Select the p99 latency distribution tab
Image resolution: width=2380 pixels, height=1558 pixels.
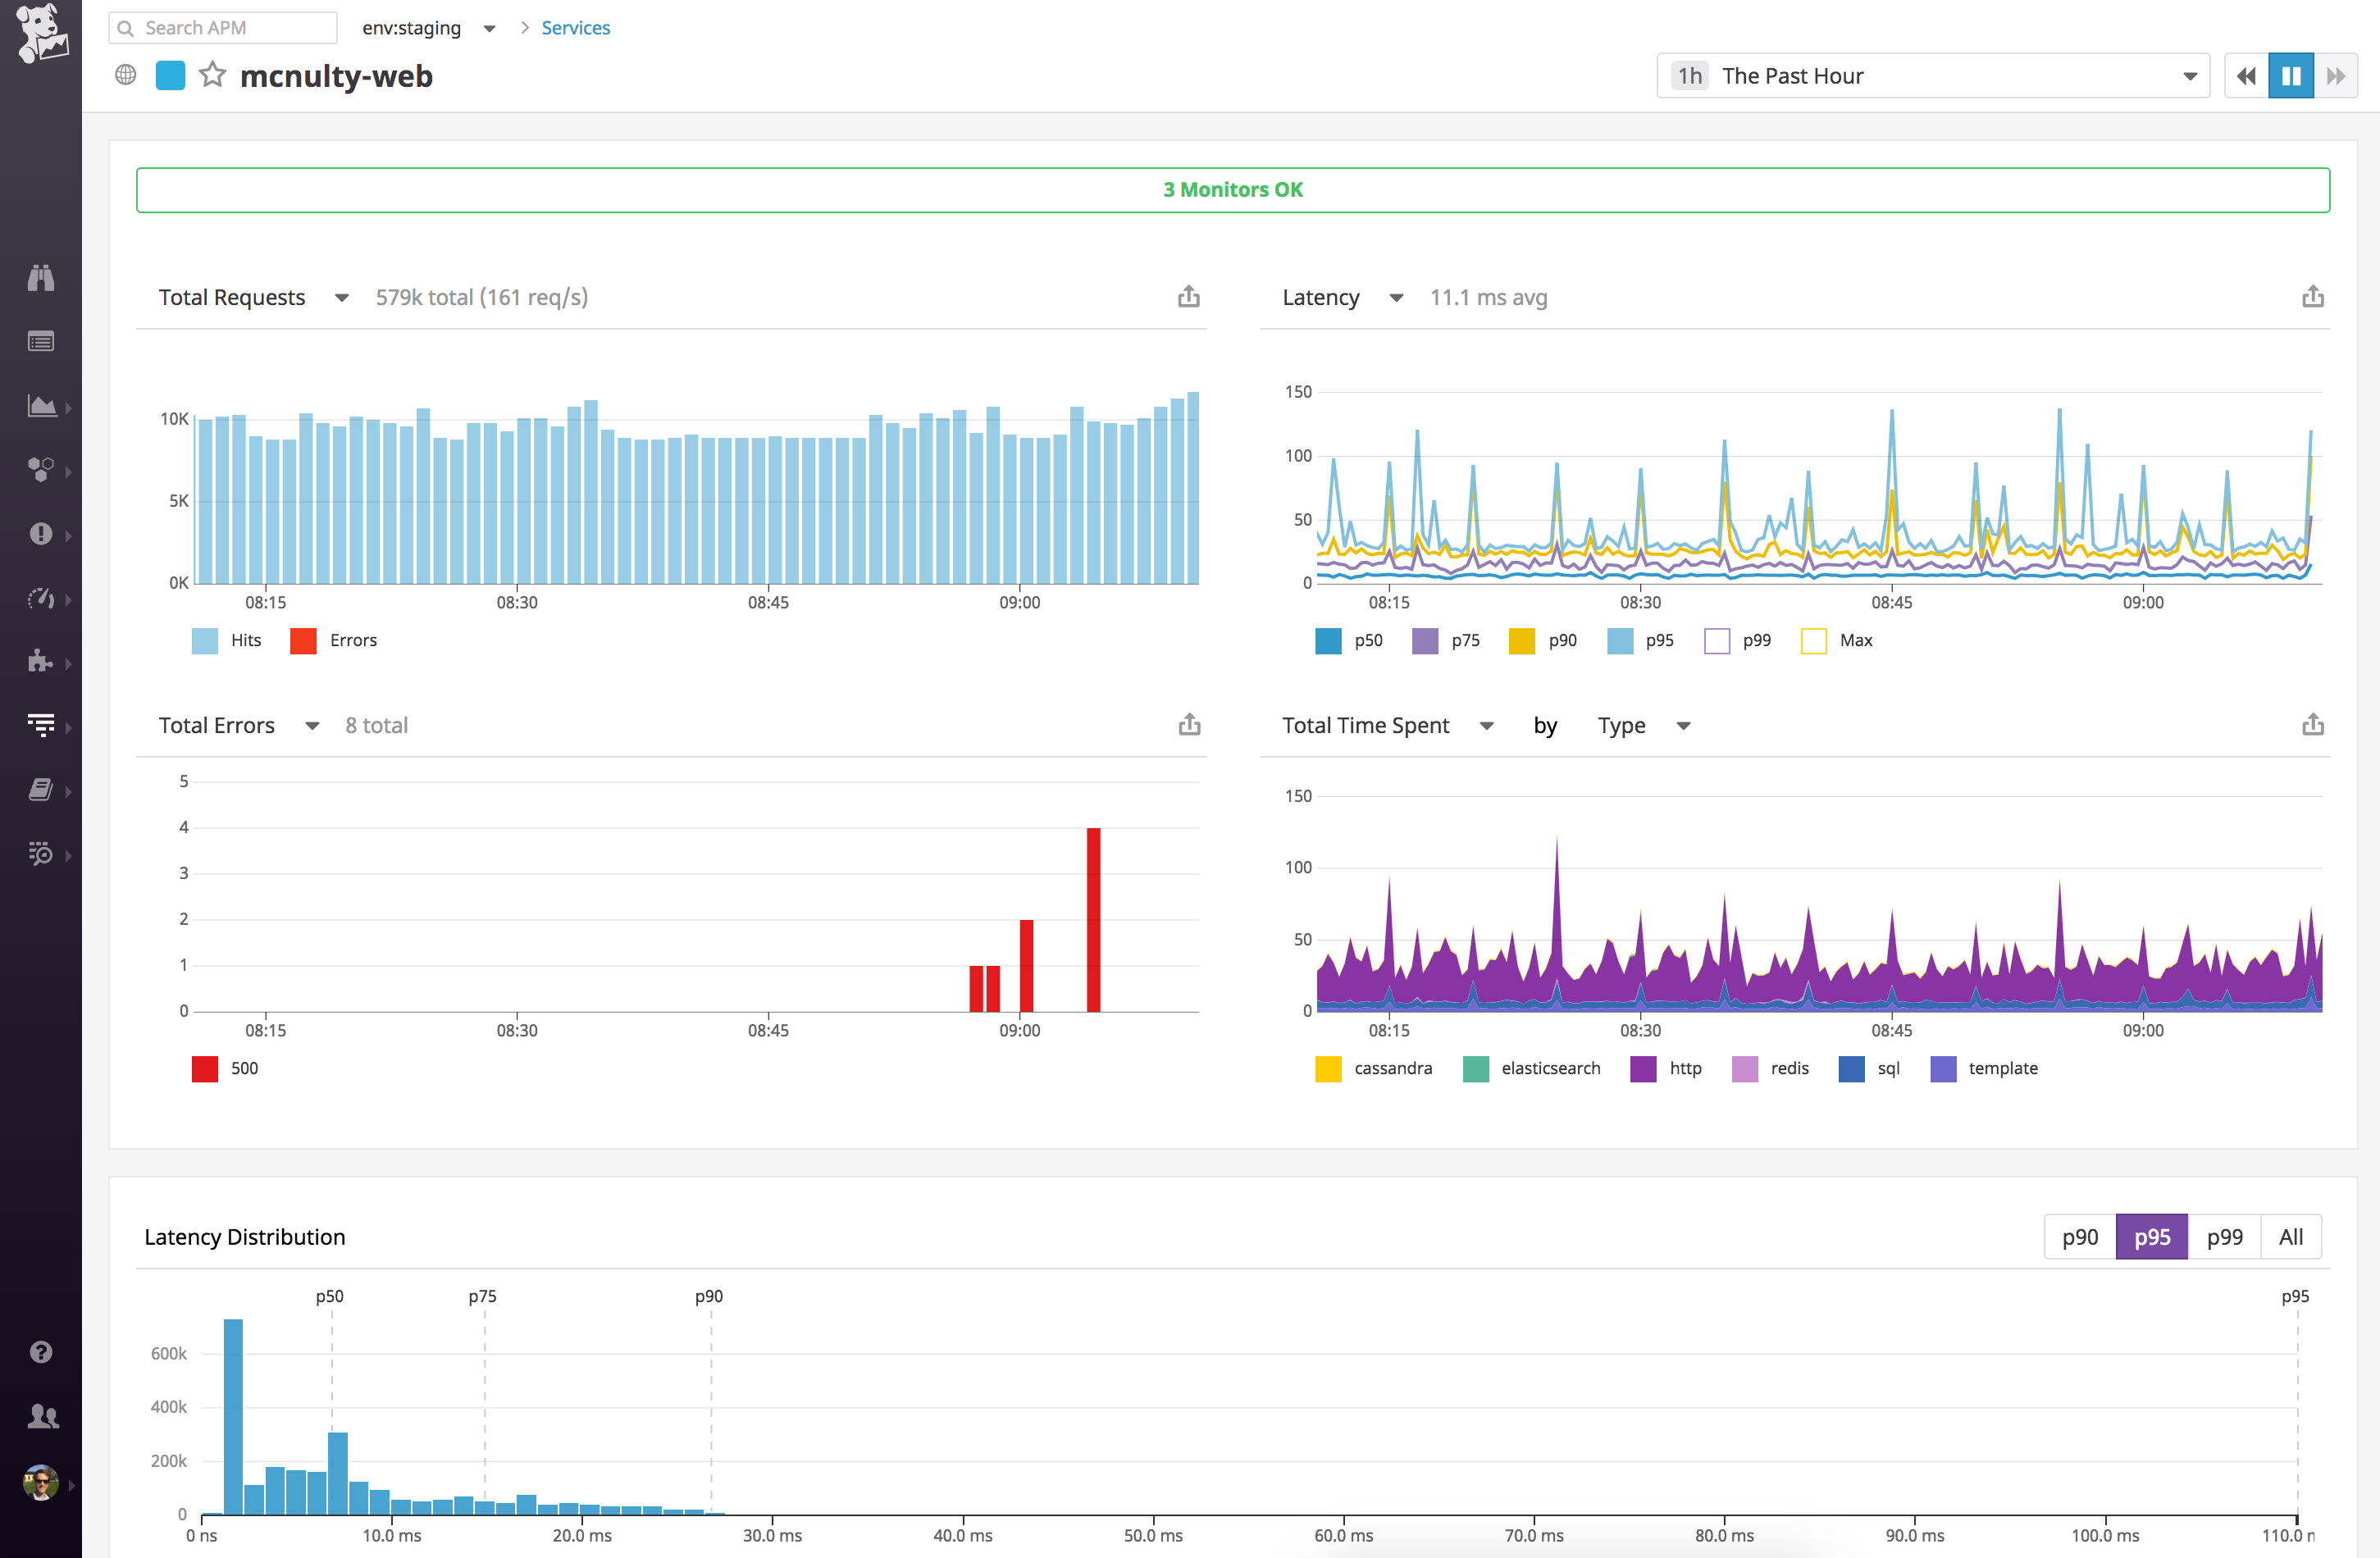click(2225, 1236)
